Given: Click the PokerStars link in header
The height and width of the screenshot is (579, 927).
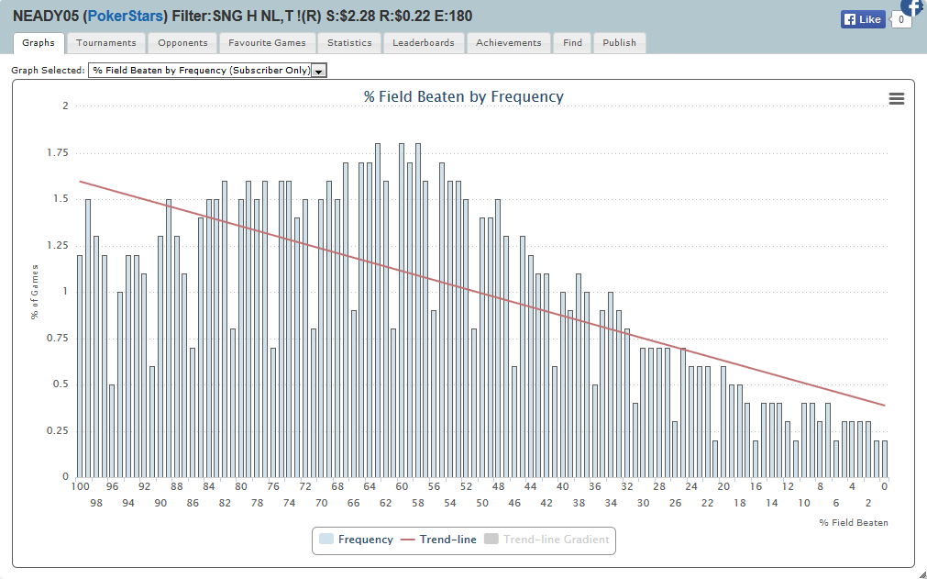Looking at the screenshot, I should click(127, 17).
